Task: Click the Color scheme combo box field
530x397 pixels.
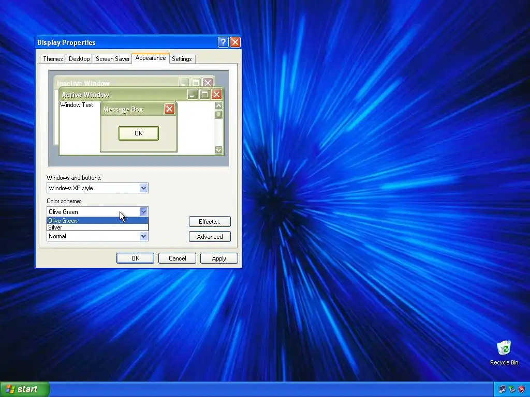Action: [97, 211]
